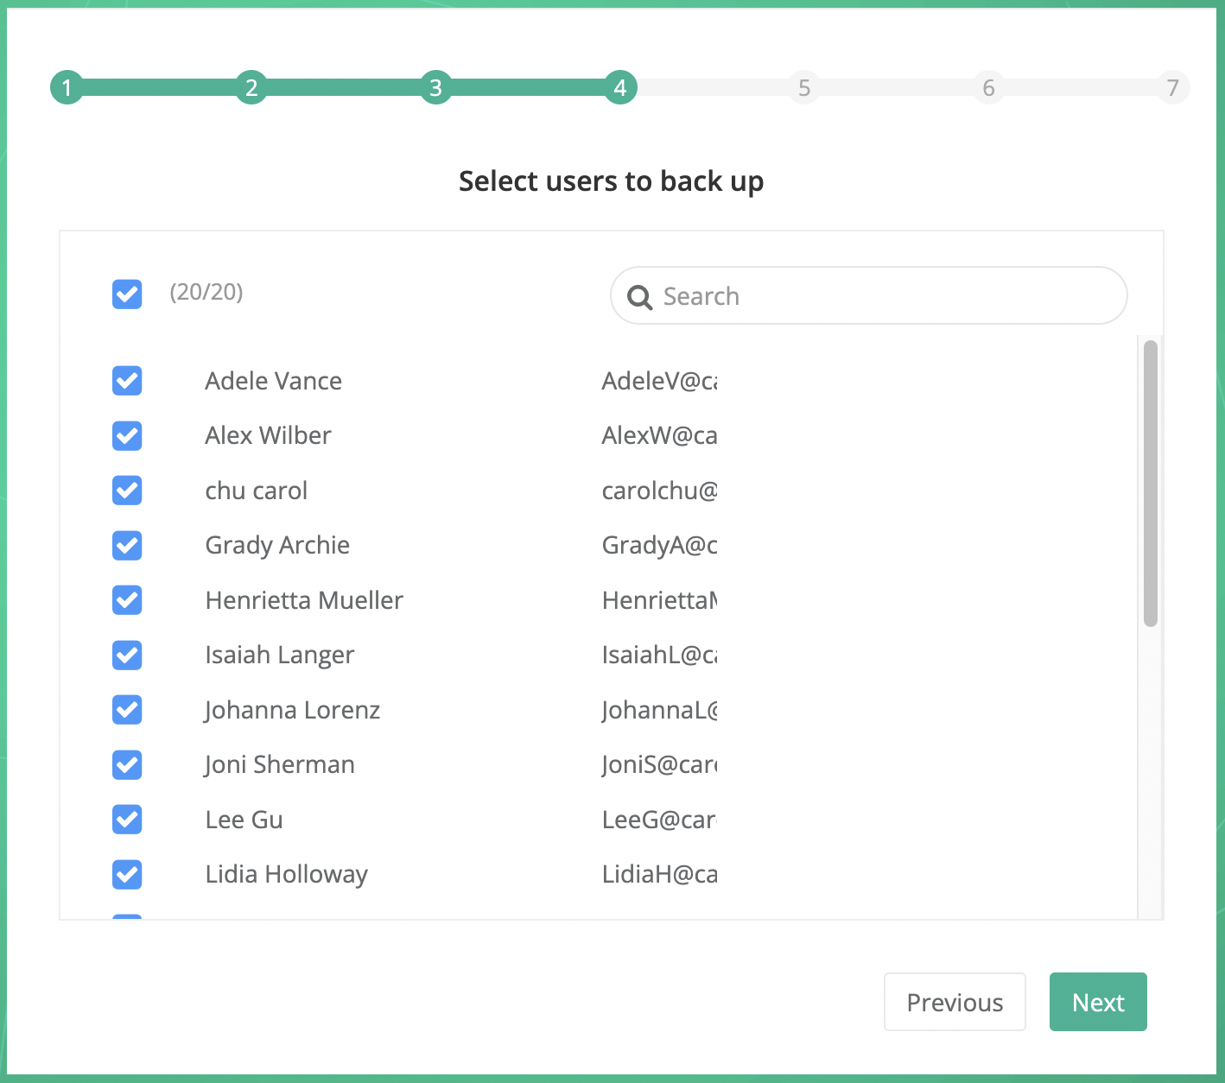Click the current step 4 circle
This screenshot has width=1225, height=1083.
pyautogui.click(x=620, y=87)
